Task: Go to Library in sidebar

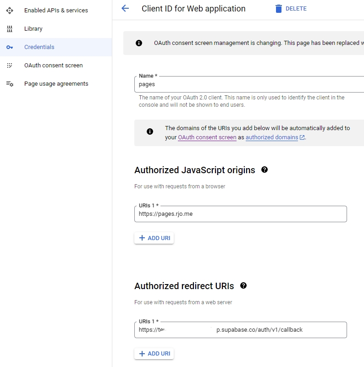Action: tap(33, 29)
